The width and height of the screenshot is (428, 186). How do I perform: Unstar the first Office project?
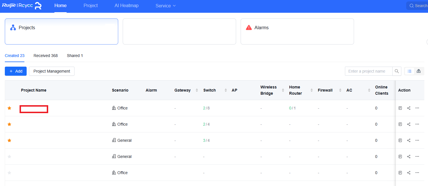[9, 108]
